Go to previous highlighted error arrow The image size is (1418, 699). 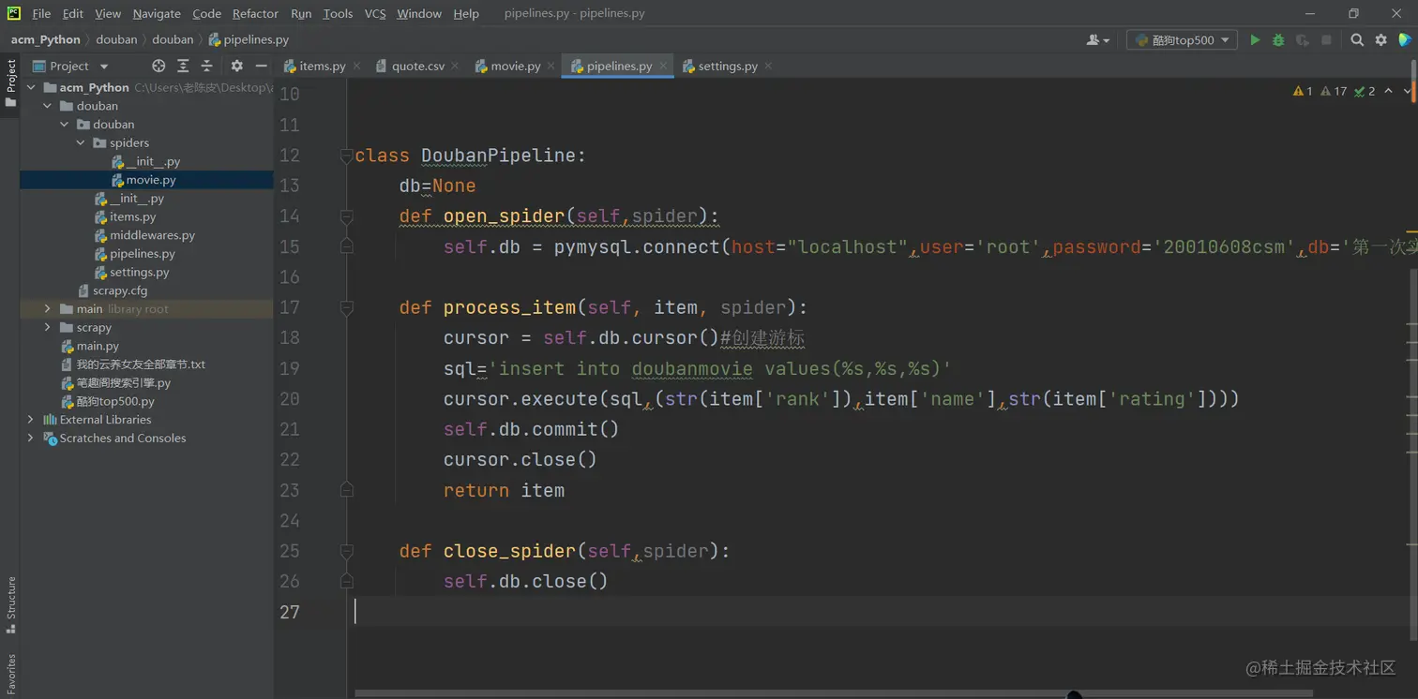[1389, 91]
